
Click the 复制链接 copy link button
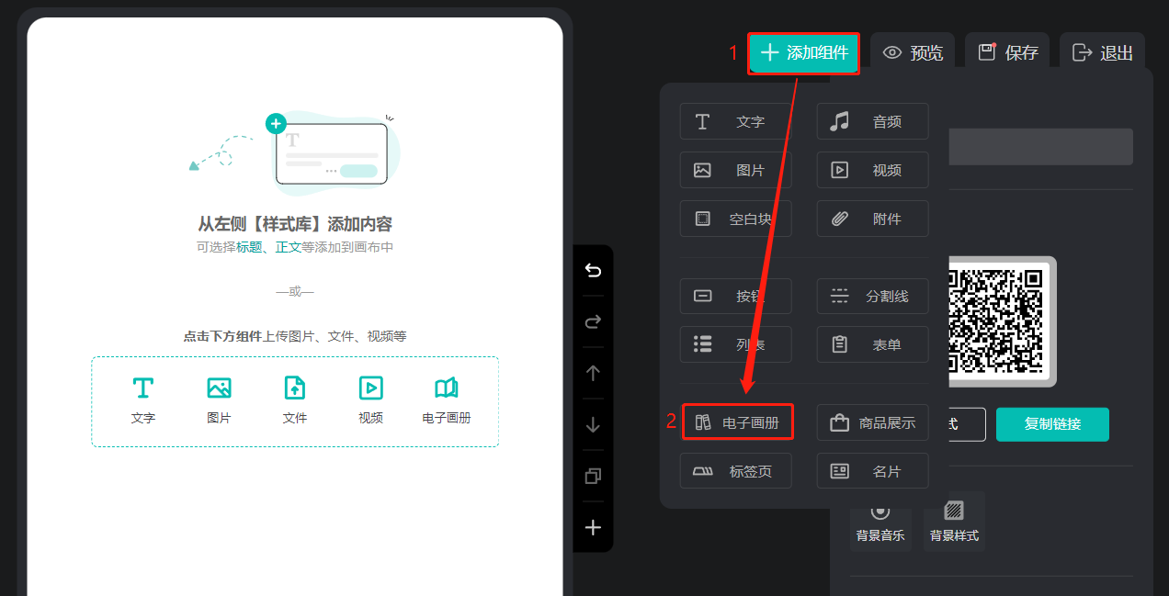pyautogui.click(x=1052, y=424)
